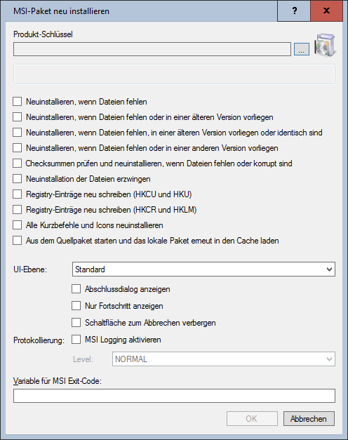Tick Registry-Einträge neu schreiben (HKCU und HKU)
Viewport: 348px width, 440px height.
pyautogui.click(x=17, y=194)
